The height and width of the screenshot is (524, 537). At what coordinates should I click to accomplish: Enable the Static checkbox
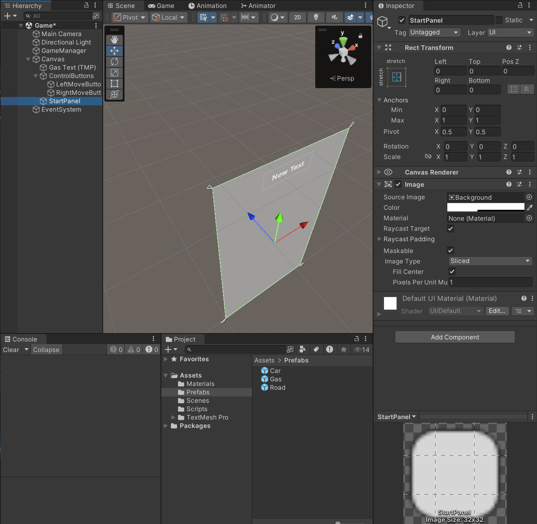[x=499, y=20]
